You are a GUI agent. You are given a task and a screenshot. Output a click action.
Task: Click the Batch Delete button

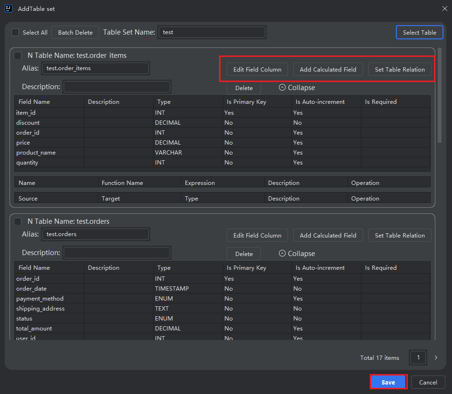pyautogui.click(x=75, y=32)
